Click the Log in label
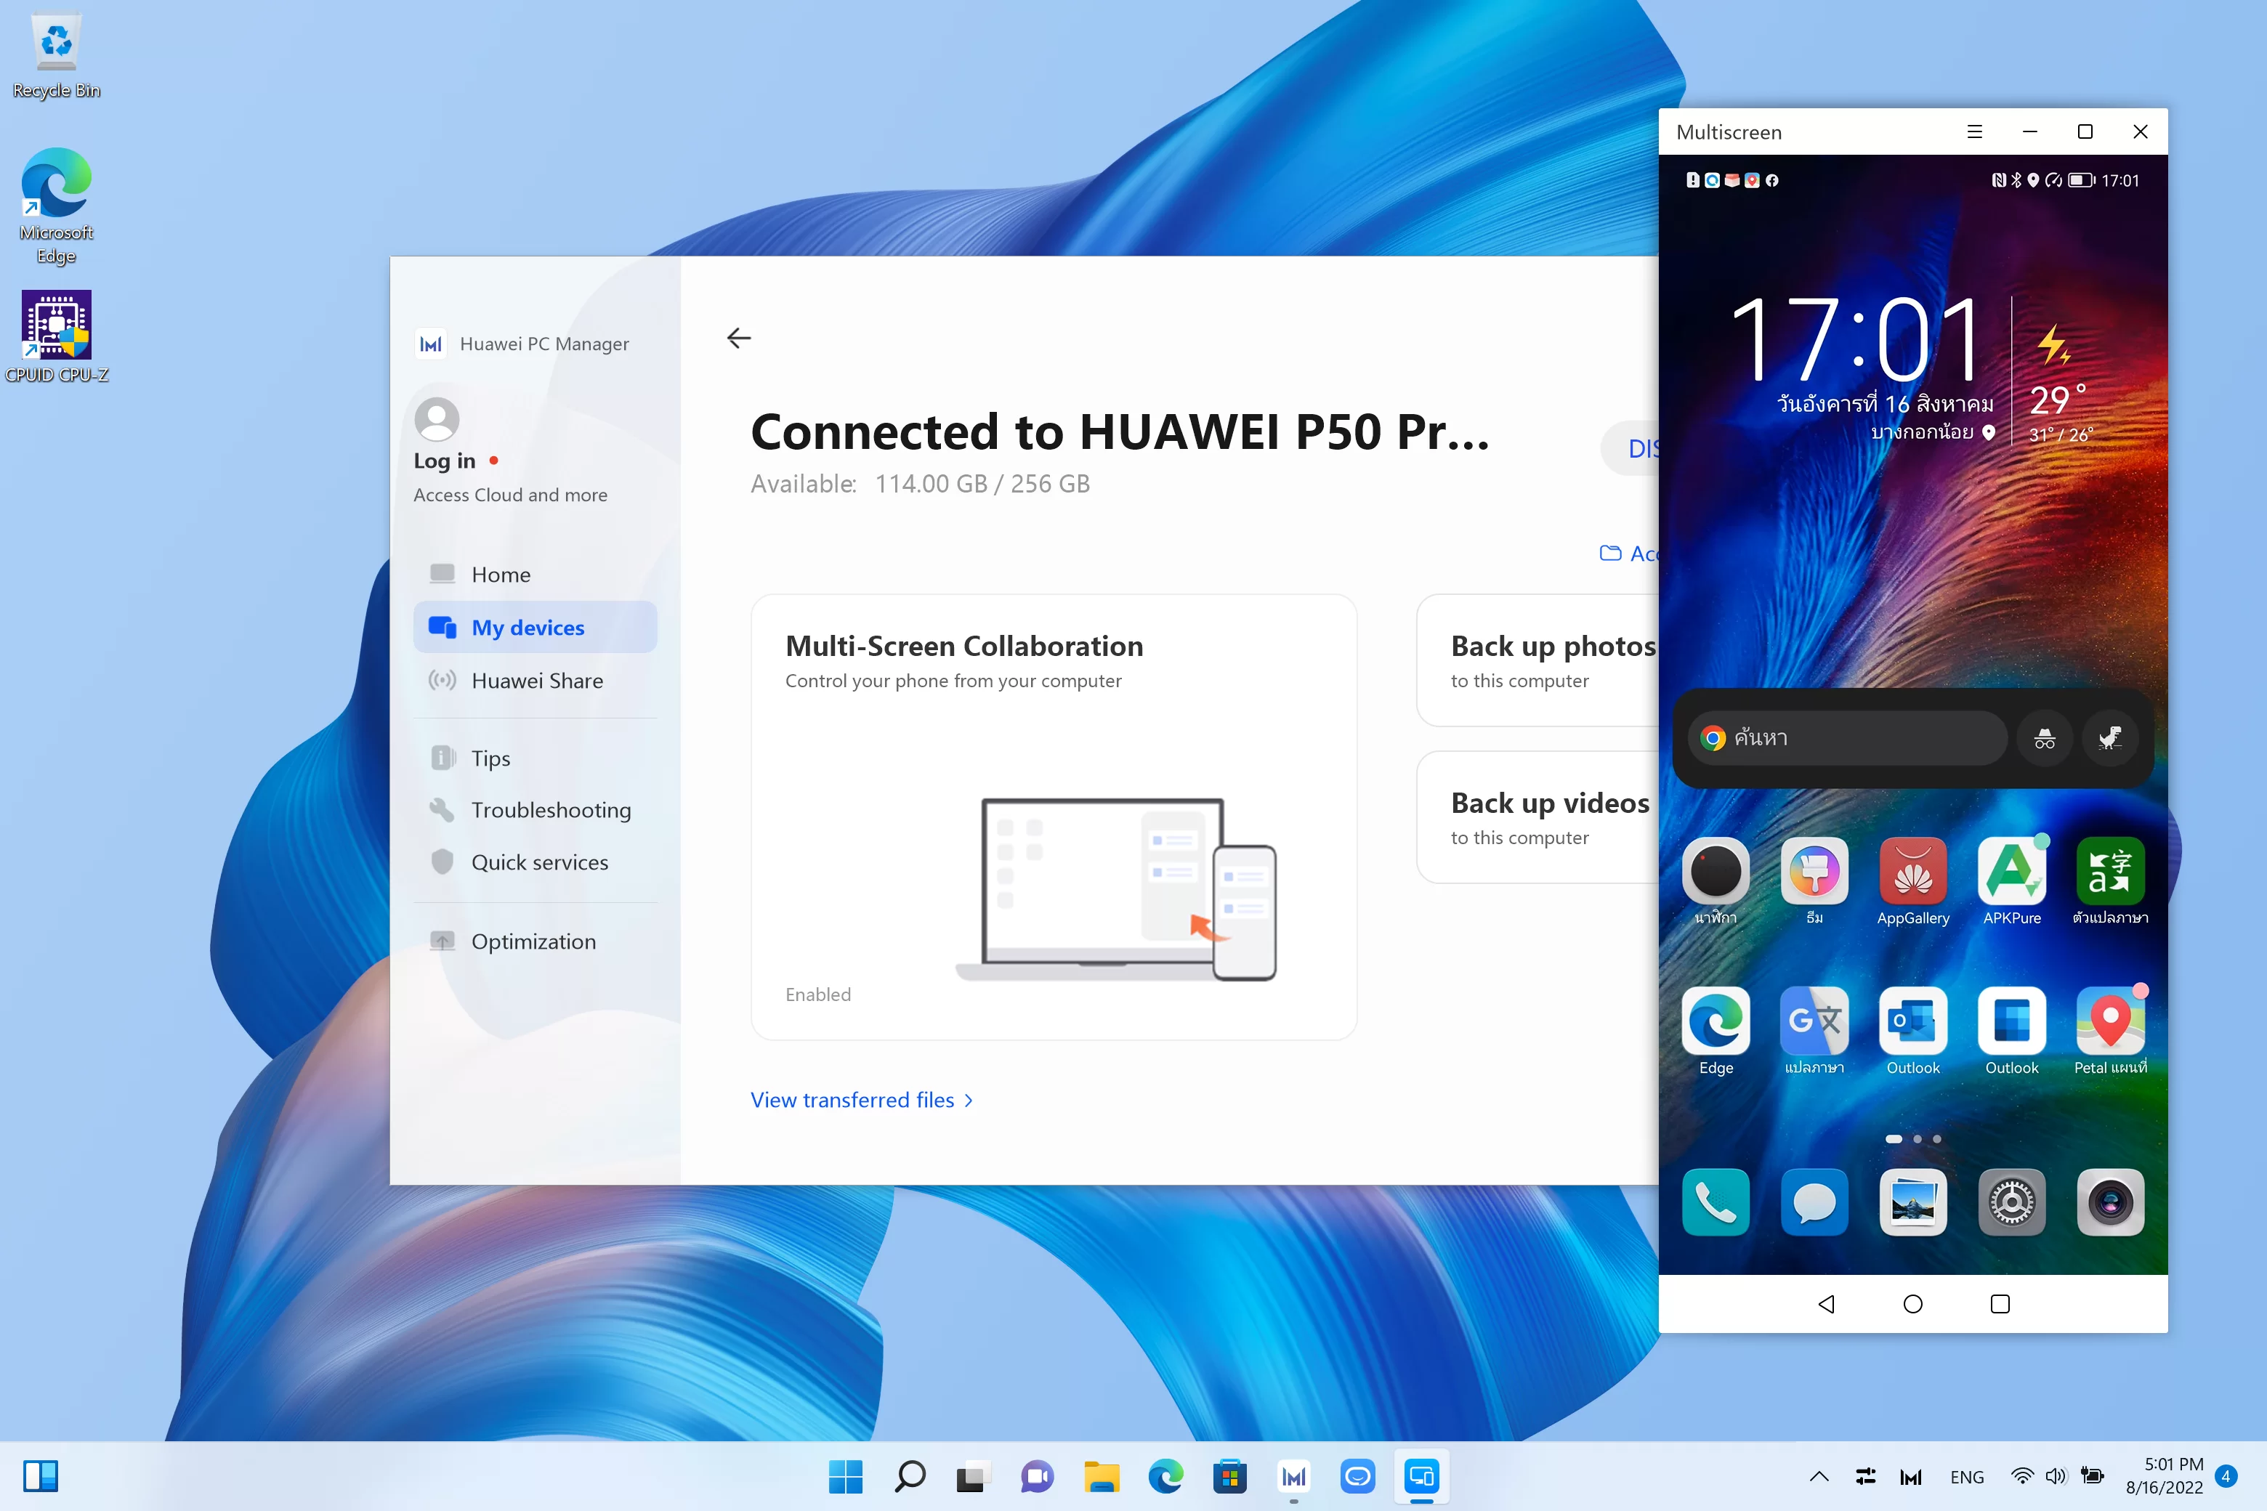Viewport: 2267px width, 1511px height. 445,461
